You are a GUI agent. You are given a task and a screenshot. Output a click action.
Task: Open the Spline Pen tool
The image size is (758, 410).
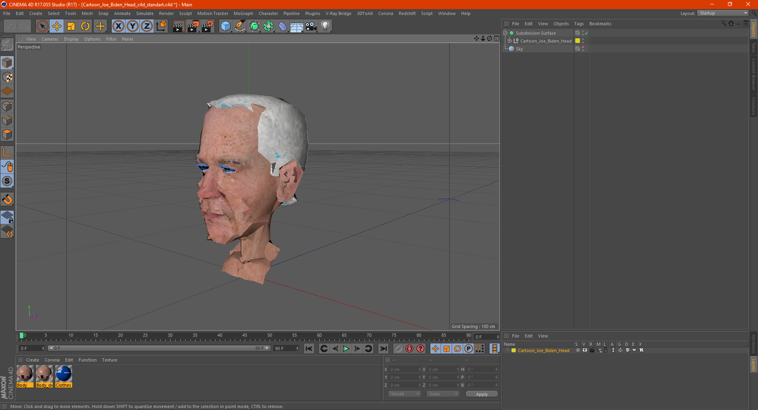(240, 26)
